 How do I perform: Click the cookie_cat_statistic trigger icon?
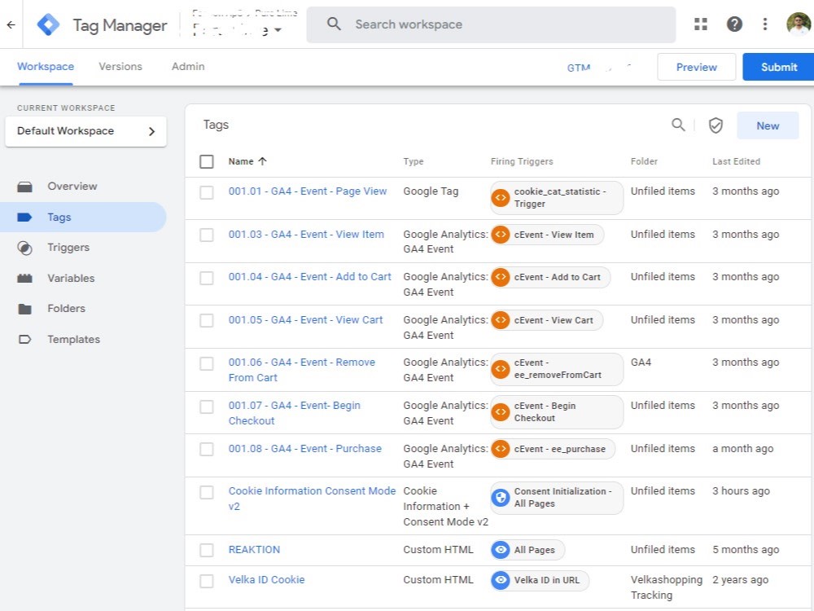click(x=501, y=197)
